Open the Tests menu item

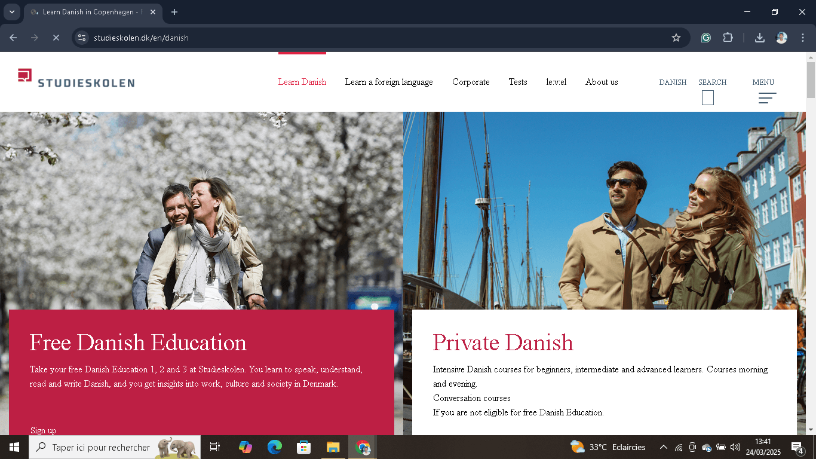pyautogui.click(x=517, y=82)
